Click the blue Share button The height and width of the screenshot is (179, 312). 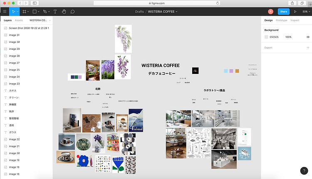(284, 12)
